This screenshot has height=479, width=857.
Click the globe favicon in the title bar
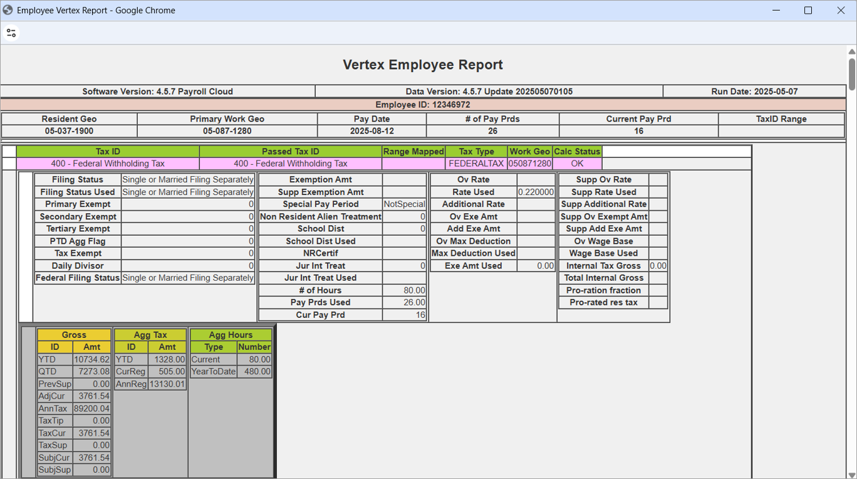click(x=9, y=11)
